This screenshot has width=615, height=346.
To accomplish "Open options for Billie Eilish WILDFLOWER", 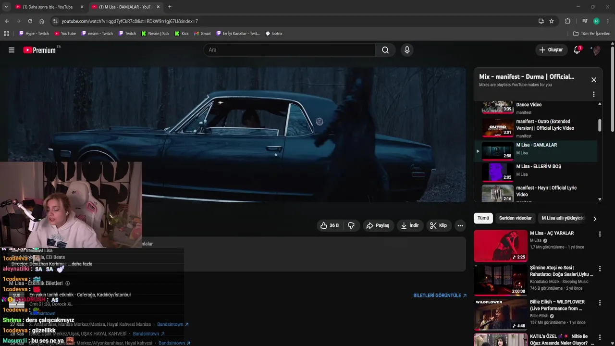I will 600,303.
